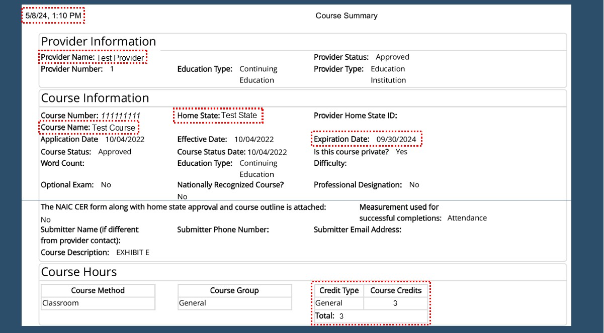This screenshot has width=604, height=333.
Task: Select the Course Information section heading
Action: pos(95,98)
